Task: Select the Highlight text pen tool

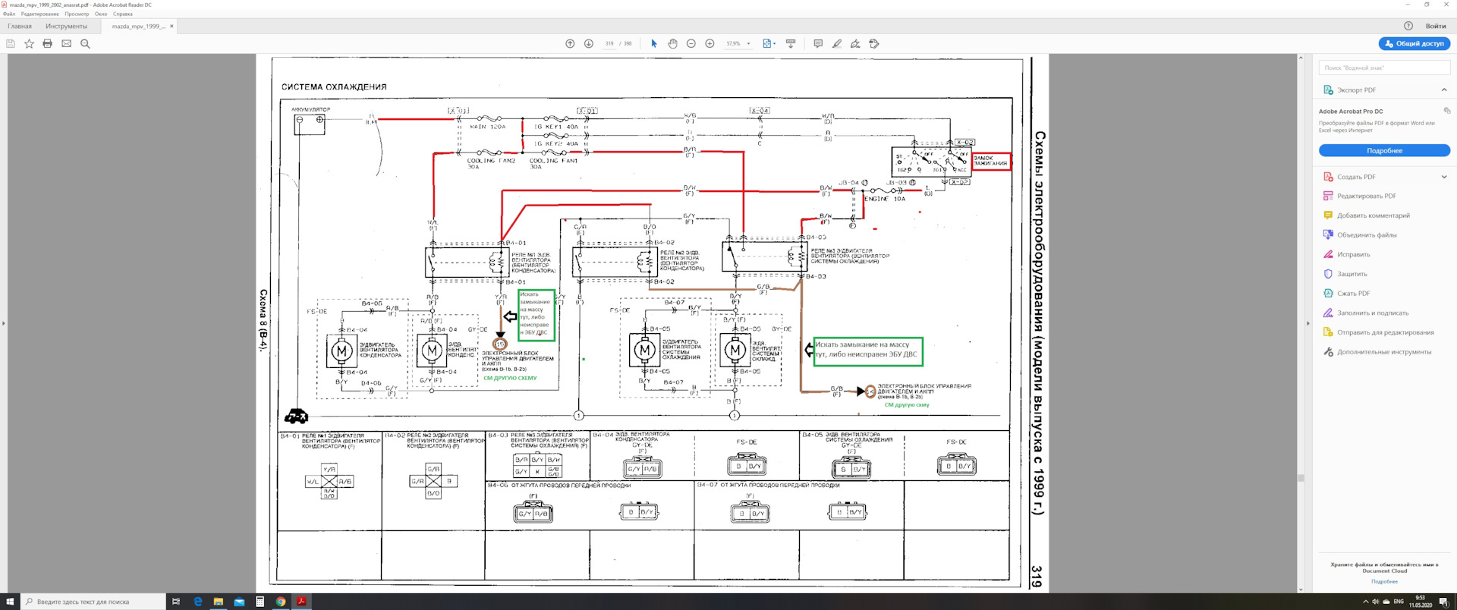Action: pyautogui.click(x=837, y=44)
